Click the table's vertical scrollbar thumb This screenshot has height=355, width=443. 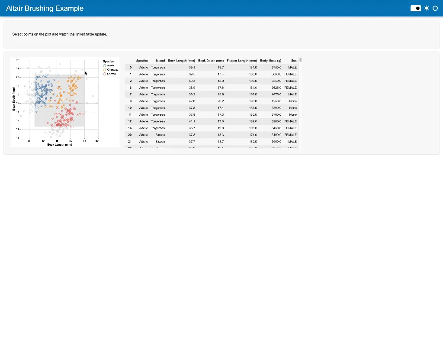(300, 60)
